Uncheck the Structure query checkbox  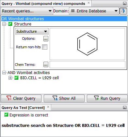[10, 24]
